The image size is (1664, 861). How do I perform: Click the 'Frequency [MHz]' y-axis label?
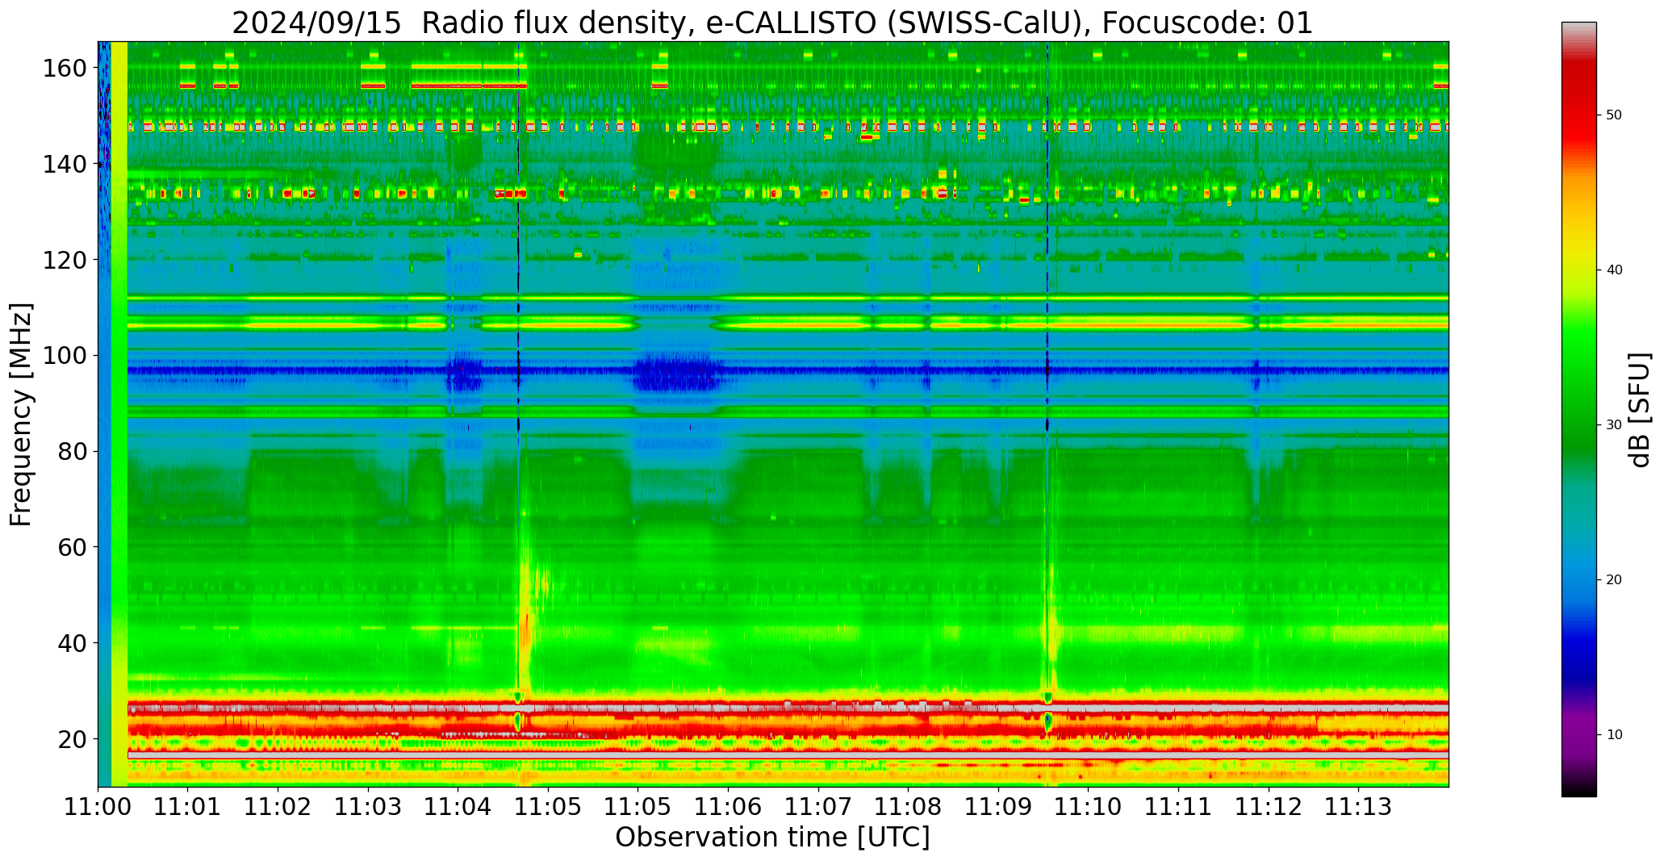click(21, 414)
